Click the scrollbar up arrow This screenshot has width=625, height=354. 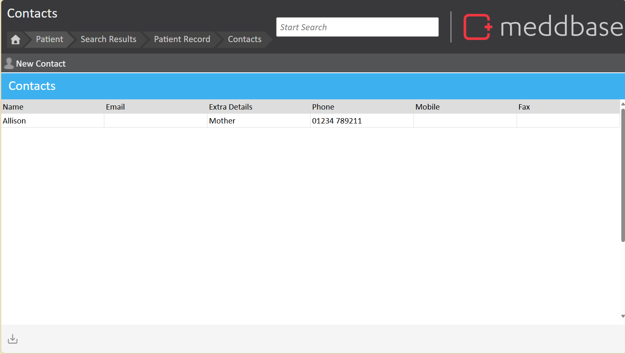(x=623, y=104)
